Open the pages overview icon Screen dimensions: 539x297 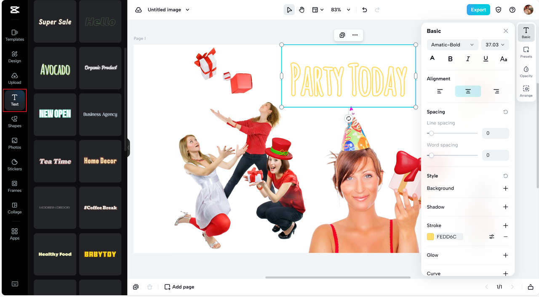click(530, 287)
